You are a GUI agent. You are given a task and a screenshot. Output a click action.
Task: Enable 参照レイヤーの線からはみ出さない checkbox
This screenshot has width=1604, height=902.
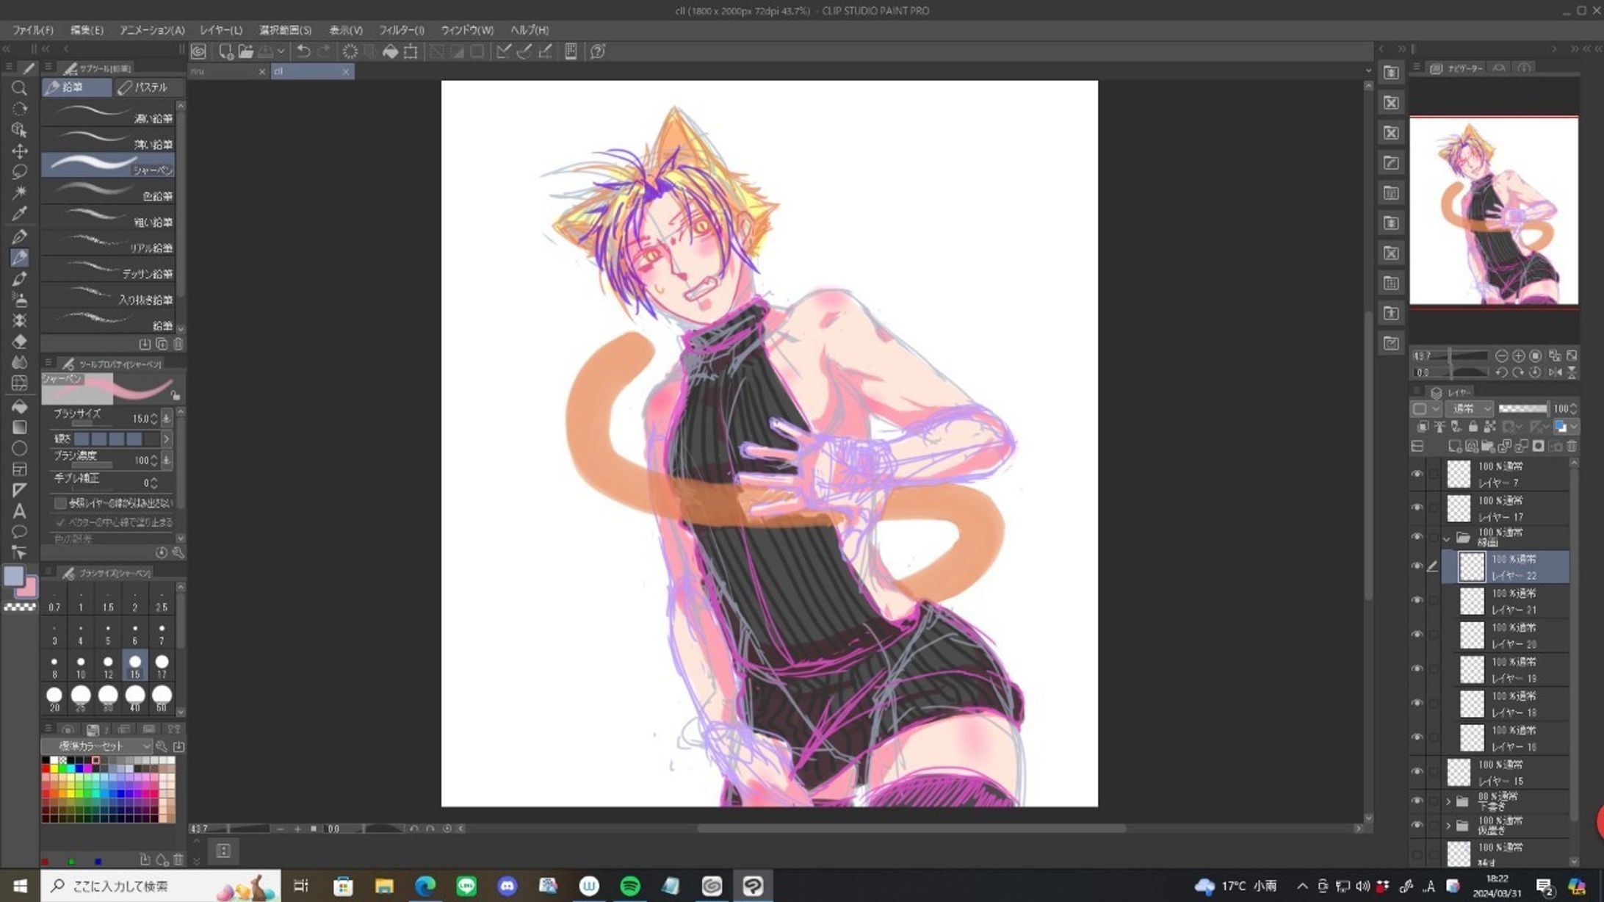[60, 503]
